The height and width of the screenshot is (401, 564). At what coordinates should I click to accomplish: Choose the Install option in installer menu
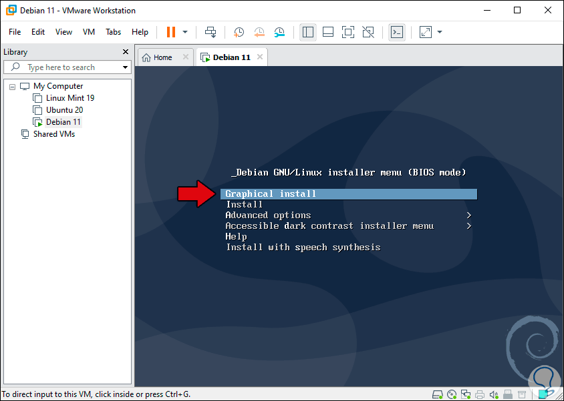coord(244,205)
